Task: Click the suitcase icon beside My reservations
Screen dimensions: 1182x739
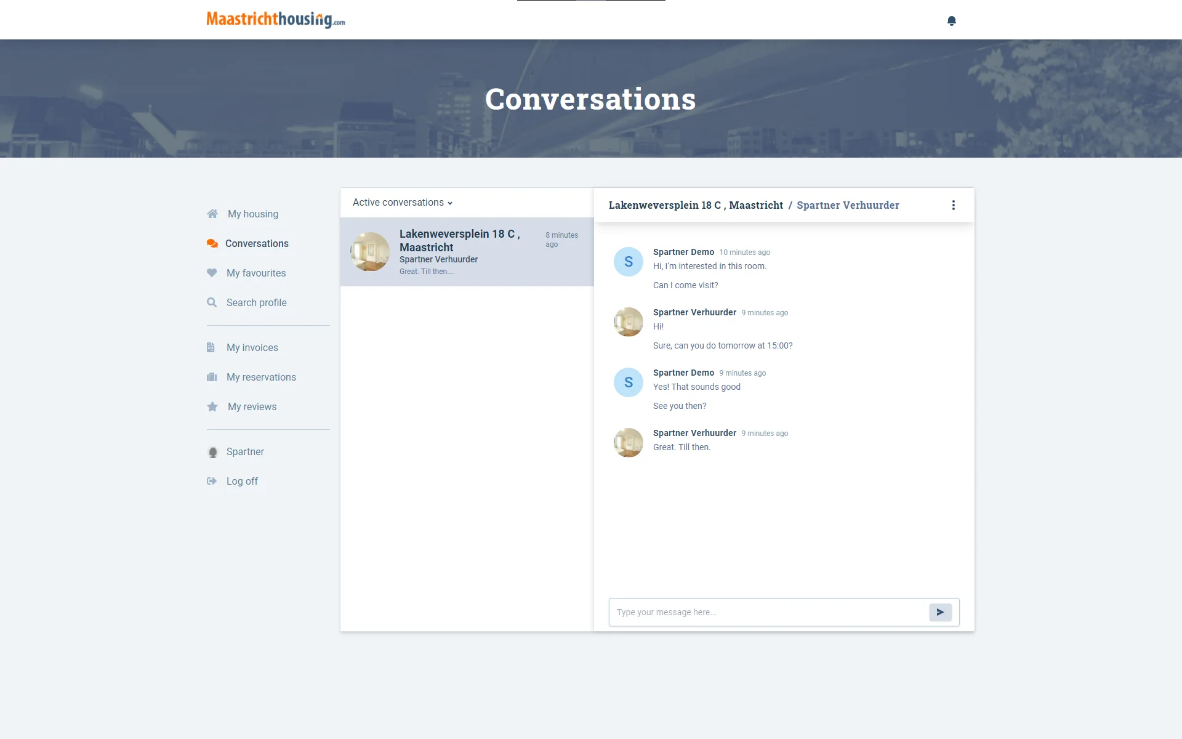Action: tap(212, 377)
